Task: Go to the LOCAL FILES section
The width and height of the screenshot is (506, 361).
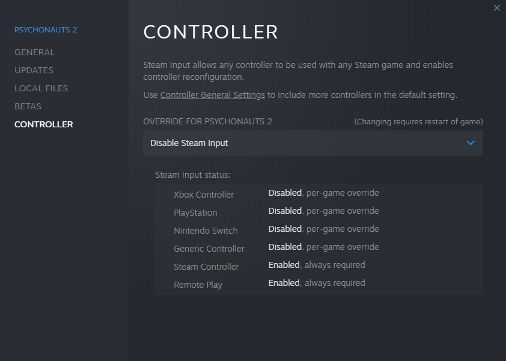Action: click(x=41, y=88)
